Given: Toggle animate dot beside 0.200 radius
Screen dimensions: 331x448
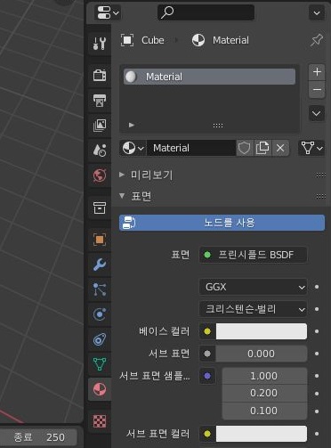Looking at the screenshot, I should tap(317, 394).
